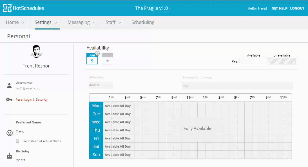Screen dimensions: 308x167
Task: Select the Tue row header
Action: [x=96, y=114]
